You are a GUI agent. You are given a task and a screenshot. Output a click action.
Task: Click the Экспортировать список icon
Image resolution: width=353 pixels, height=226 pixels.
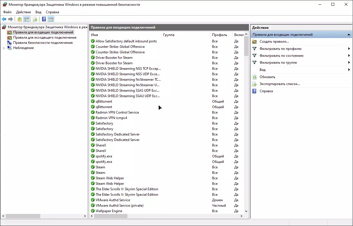pyautogui.click(x=254, y=84)
